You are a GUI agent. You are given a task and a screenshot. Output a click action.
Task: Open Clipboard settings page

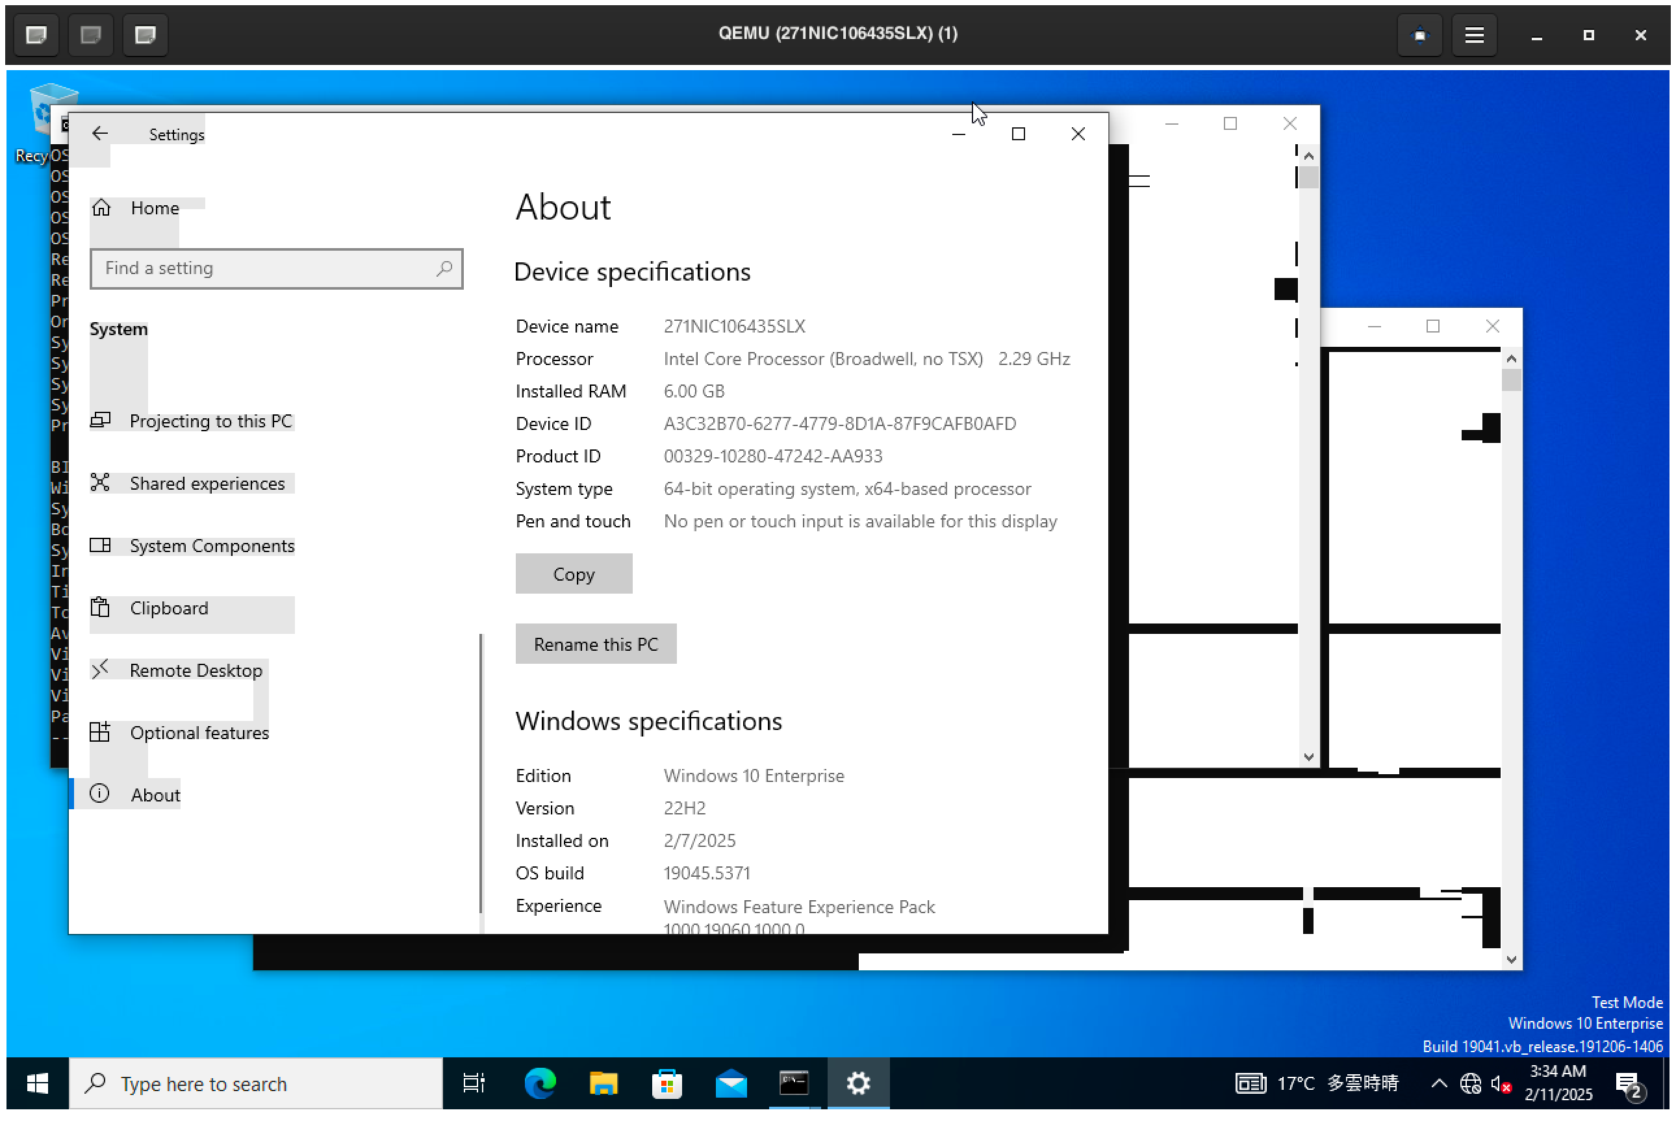(x=169, y=608)
